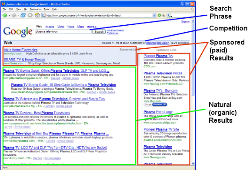Click the Google Checkout badge under Buy.com ad

click(155, 104)
